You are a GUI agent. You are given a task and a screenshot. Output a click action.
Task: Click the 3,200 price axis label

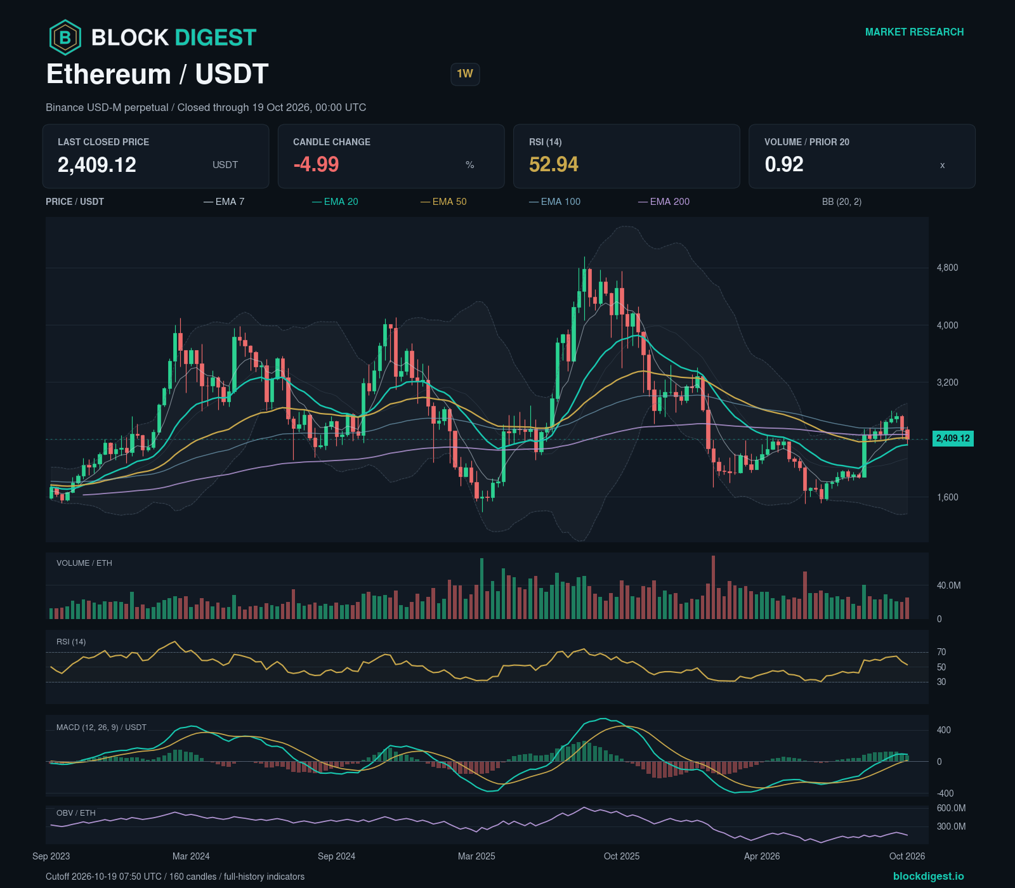tap(947, 382)
